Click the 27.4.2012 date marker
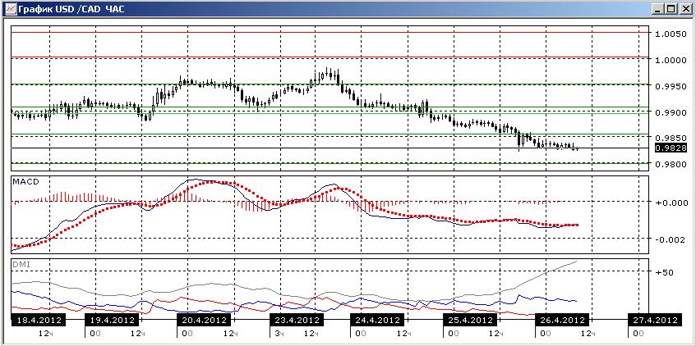 [655, 320]
